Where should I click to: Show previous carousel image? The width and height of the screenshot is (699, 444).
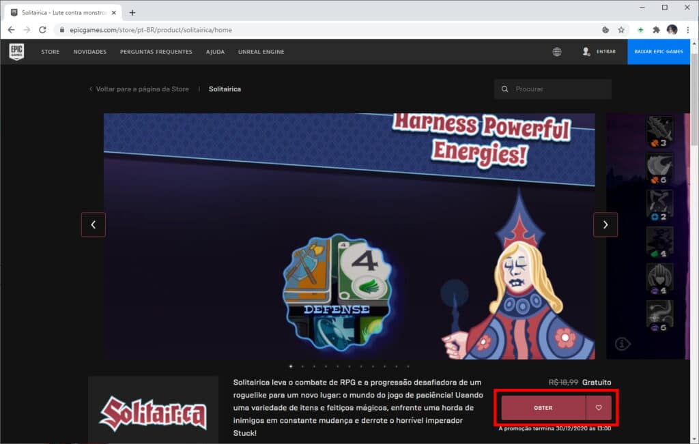[x=93, y=224]
